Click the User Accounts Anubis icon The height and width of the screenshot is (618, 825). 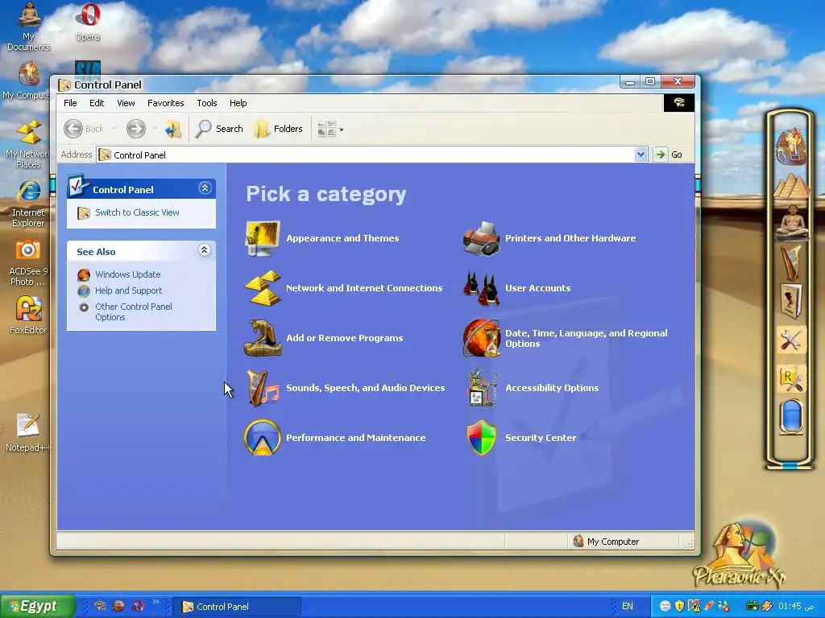[x=481, y=288]
